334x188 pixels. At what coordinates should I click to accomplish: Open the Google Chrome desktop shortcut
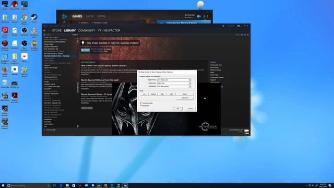24,18
